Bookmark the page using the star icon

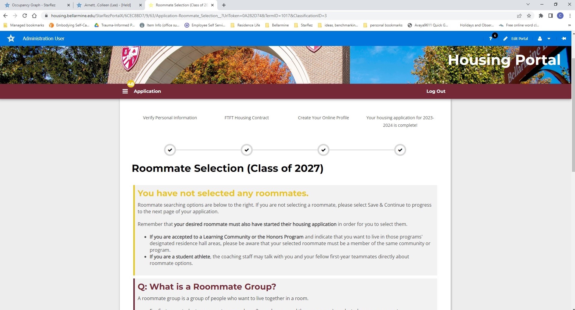(x=529, y=16)
